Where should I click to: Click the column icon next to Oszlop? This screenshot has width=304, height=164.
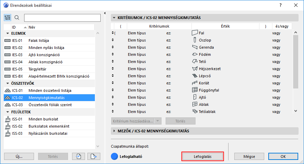pos(195,40)
